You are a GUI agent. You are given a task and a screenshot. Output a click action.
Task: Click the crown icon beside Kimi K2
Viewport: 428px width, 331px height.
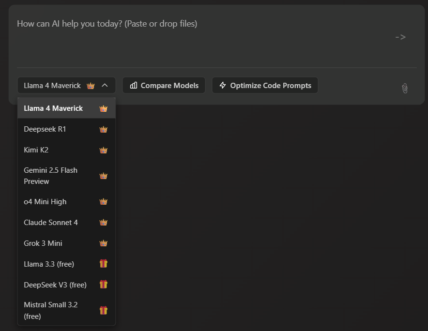click(x=104, y=150)
